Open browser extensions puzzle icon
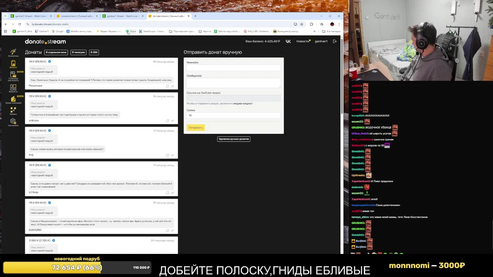Image resolution: width=493 pixels, height=277 pixels. click(311, 24)
